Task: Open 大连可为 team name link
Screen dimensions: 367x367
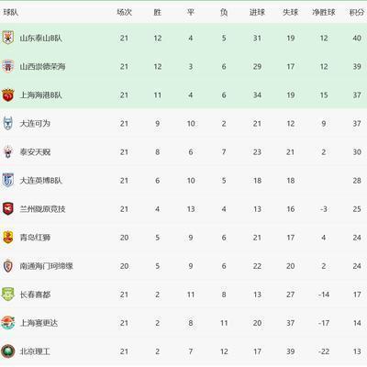Action: click(35, 124)
